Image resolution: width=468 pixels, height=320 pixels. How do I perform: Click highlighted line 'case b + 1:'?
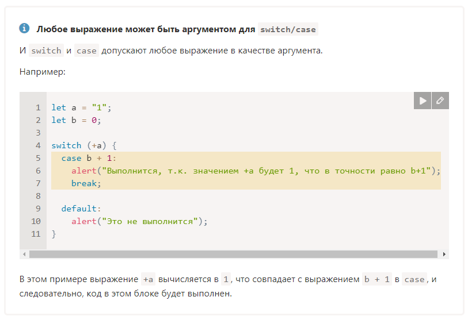pyautogui.click(x=89, y=158)
